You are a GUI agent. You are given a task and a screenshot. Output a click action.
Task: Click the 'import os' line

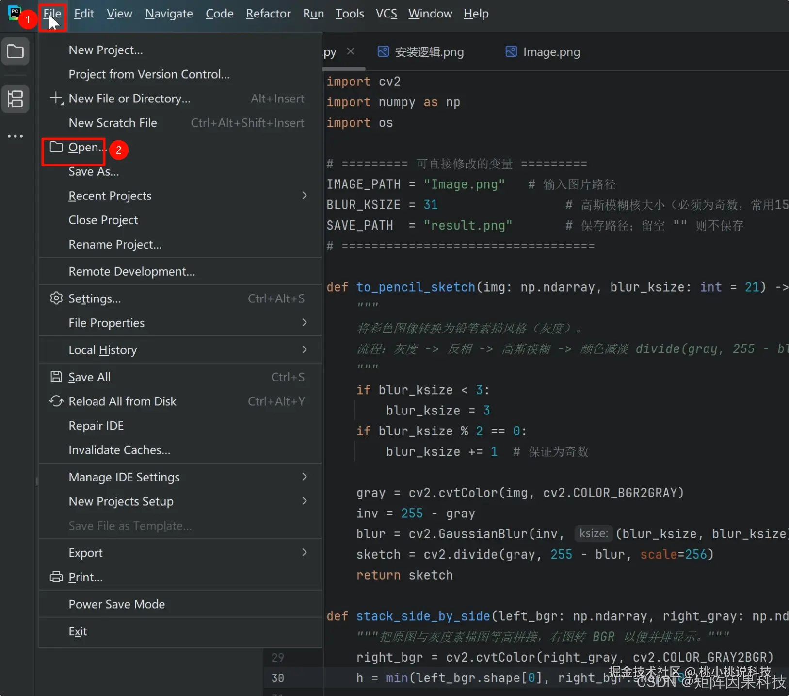pos(360,123)
